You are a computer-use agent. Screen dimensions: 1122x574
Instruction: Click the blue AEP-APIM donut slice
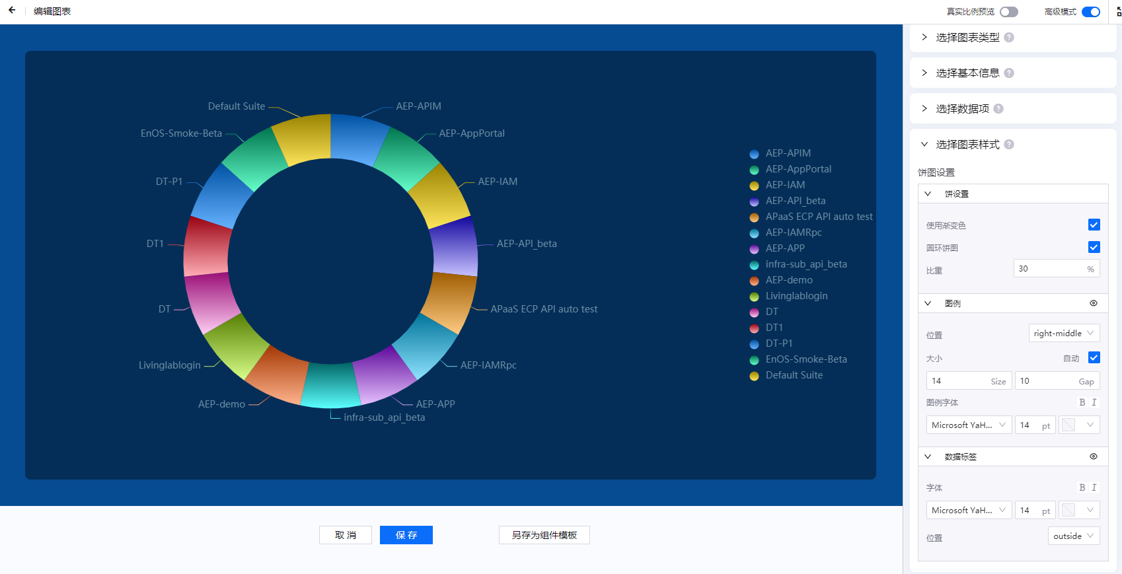tap(355, 139)
